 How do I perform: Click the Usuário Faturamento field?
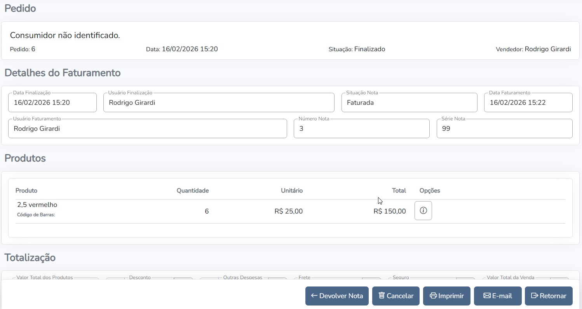147,128
